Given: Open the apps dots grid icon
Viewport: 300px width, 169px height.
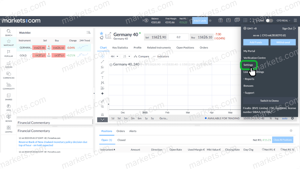Looking at the screenshot, I should pyautogui.click(x=245, y=20).
